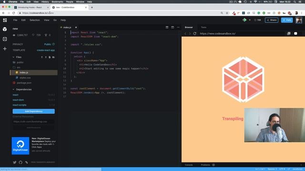
Task: Refresh the preview browser
Action: pyautogui.click(x=195, y=34)
